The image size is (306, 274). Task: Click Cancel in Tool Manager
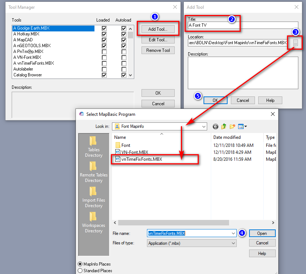158,104
